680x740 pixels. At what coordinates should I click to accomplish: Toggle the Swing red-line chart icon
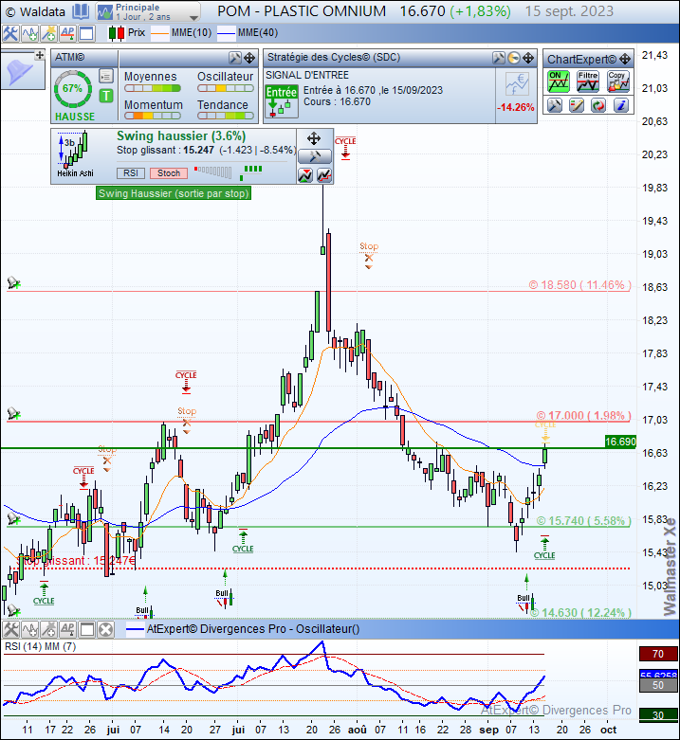(x=324, y=175)
